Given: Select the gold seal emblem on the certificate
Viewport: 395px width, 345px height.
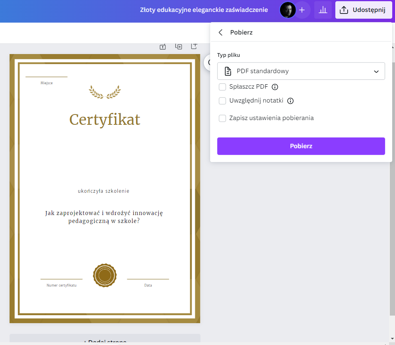Looking at the screenshot, I should (x=105, y=275).
